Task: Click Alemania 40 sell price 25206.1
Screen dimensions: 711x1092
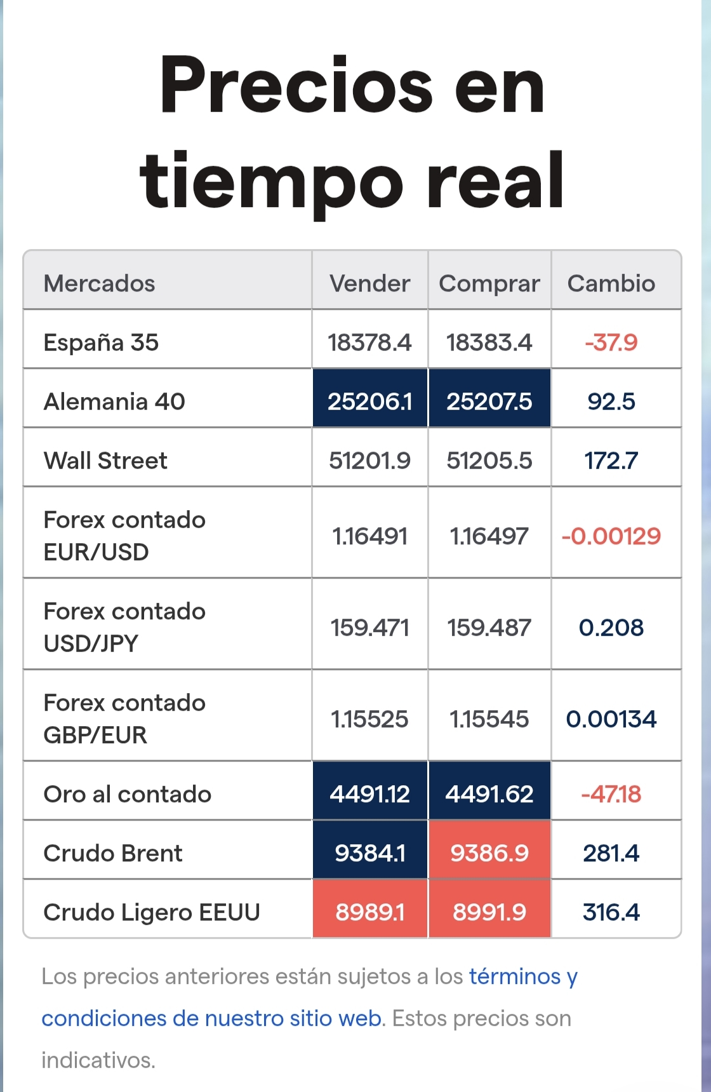Action: pos(370,401)
